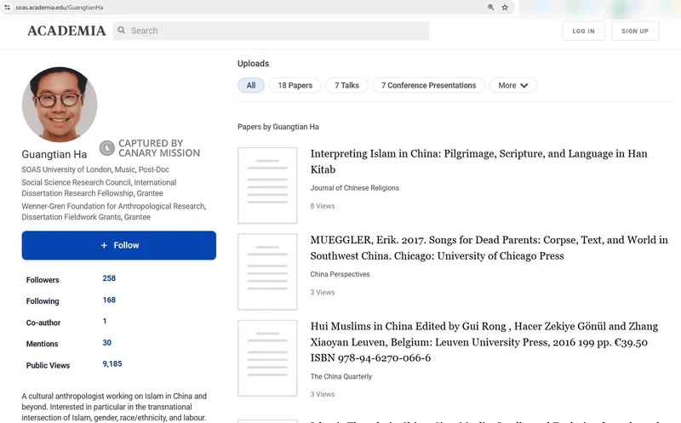View the 258 Followers count

[109, 278]
